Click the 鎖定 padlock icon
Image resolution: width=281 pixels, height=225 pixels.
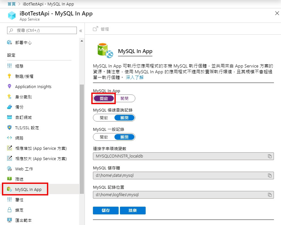point(9,210)
